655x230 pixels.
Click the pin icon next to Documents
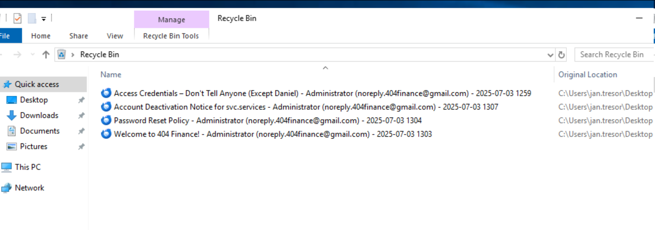click(x=81, y=131)
